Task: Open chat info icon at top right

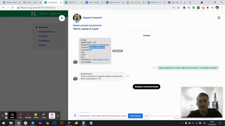Action: tap(219, 18)
